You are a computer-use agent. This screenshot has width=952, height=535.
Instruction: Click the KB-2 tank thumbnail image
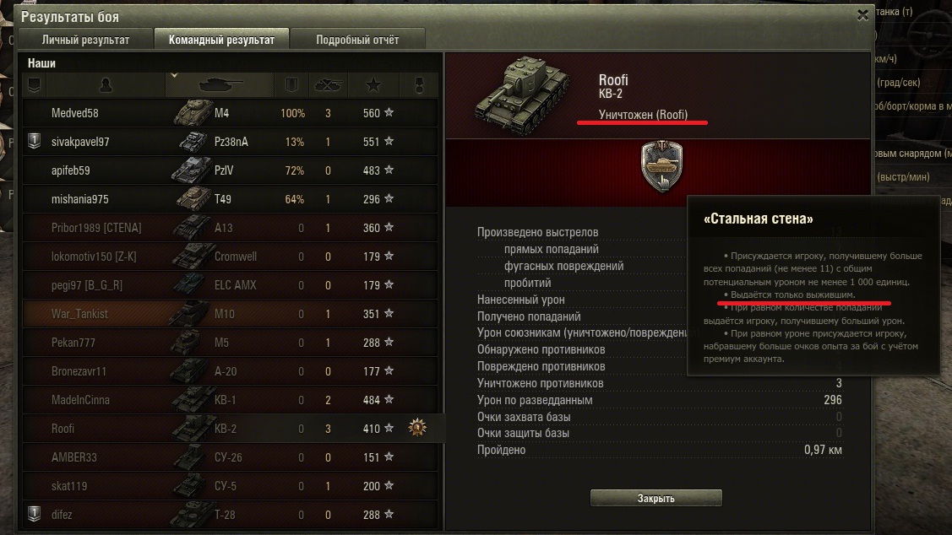click(523, 95)
